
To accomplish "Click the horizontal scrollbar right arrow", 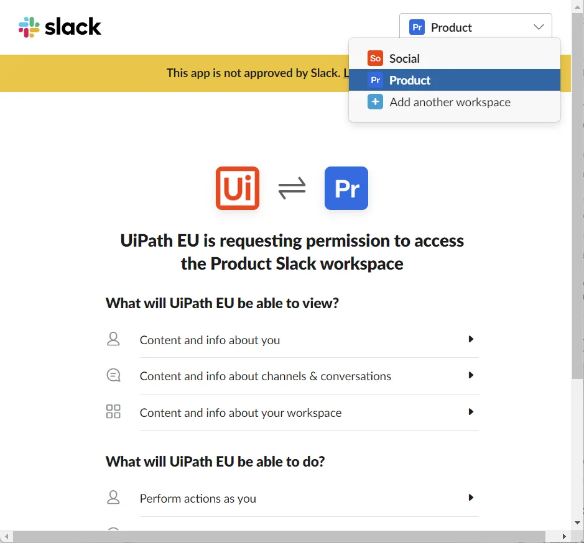I will 564,536.
